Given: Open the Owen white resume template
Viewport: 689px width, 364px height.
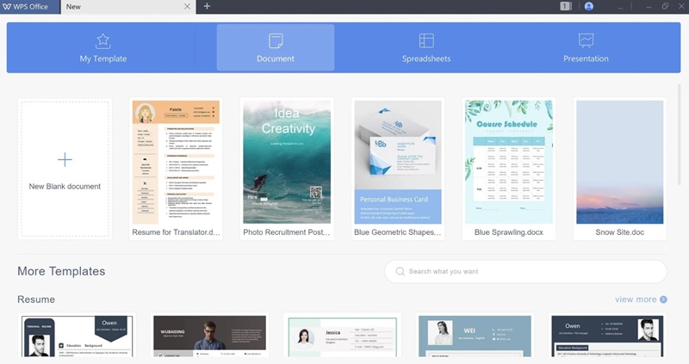Looking at the screenshot, I should pos(77,336).
